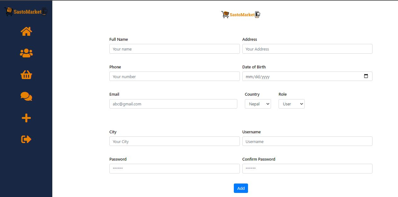Click the SastoMarket logo in sidebar
398x197 pixels.
pyautogui.click(x=26, y=12)
